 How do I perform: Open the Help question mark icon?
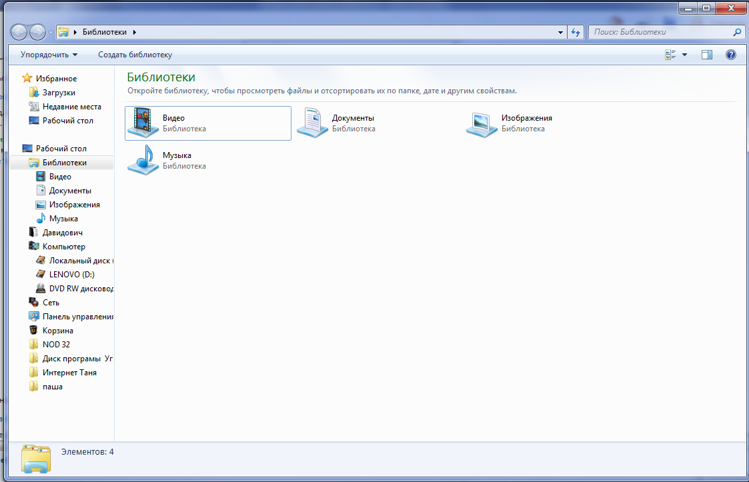point(731,55)
